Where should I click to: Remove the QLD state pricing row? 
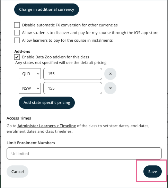[110, 74]
